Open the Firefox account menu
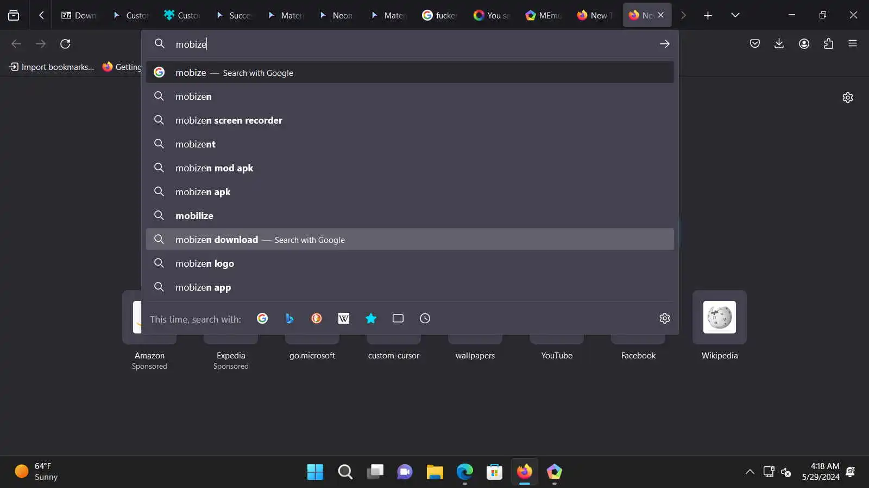Image resolution: width=869 pixels, height=488 pixels. pos(804,44)
